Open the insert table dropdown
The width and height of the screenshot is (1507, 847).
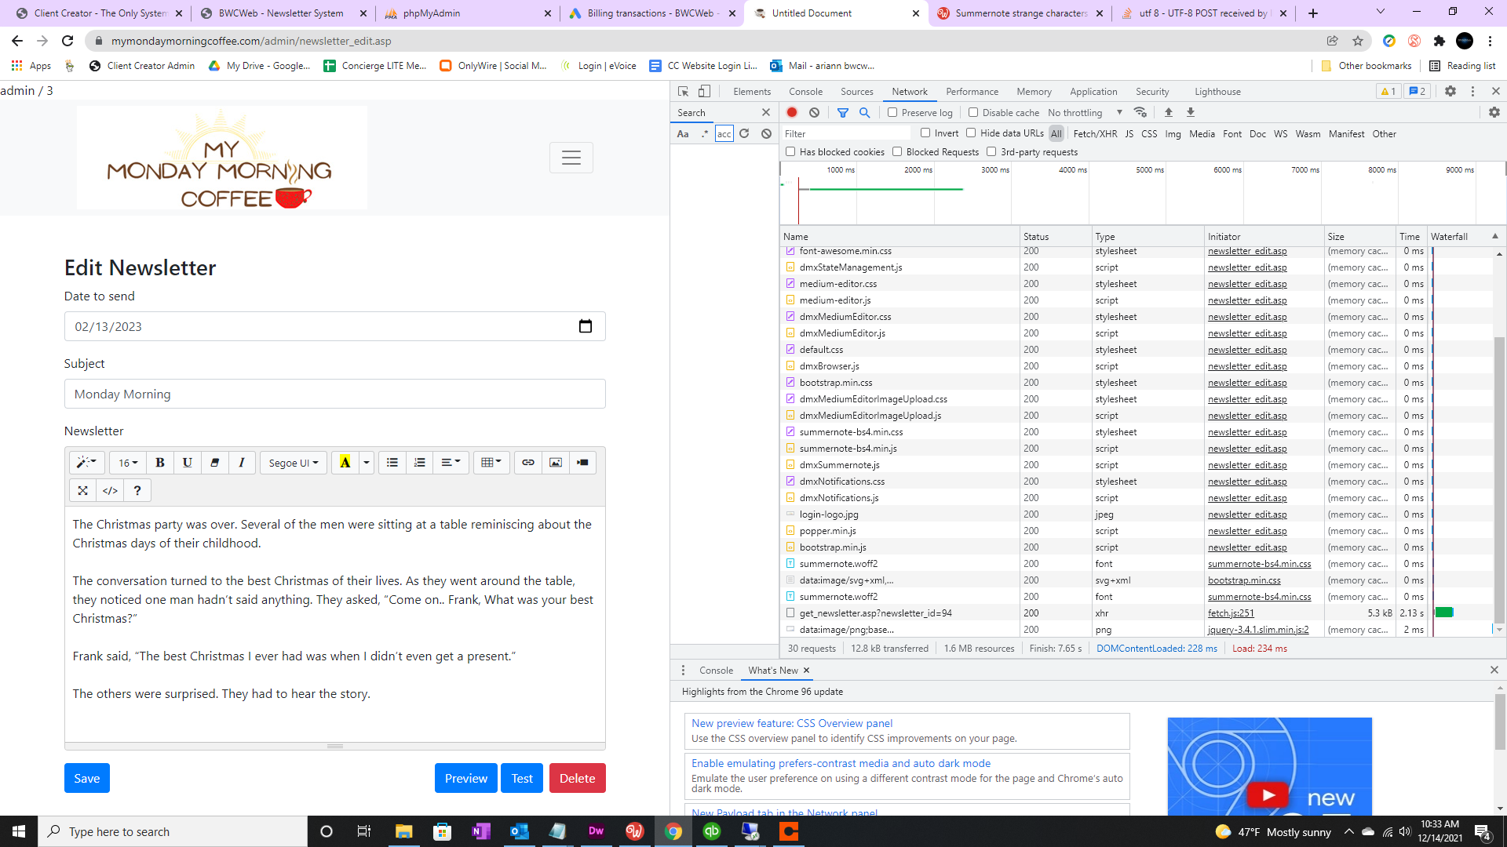[491, 463]
